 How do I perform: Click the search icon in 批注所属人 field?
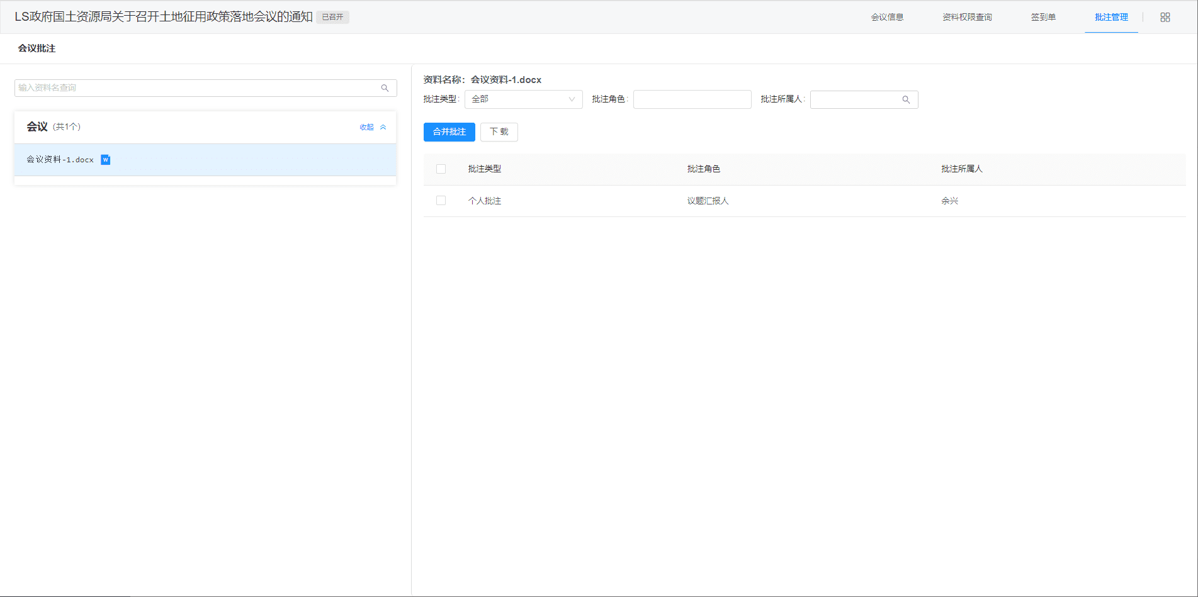coord(906,99)
